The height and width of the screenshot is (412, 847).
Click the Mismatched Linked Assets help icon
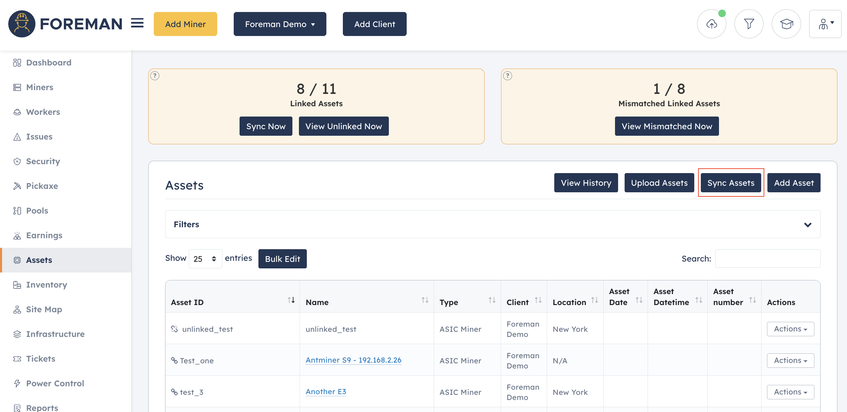[508, 76]
